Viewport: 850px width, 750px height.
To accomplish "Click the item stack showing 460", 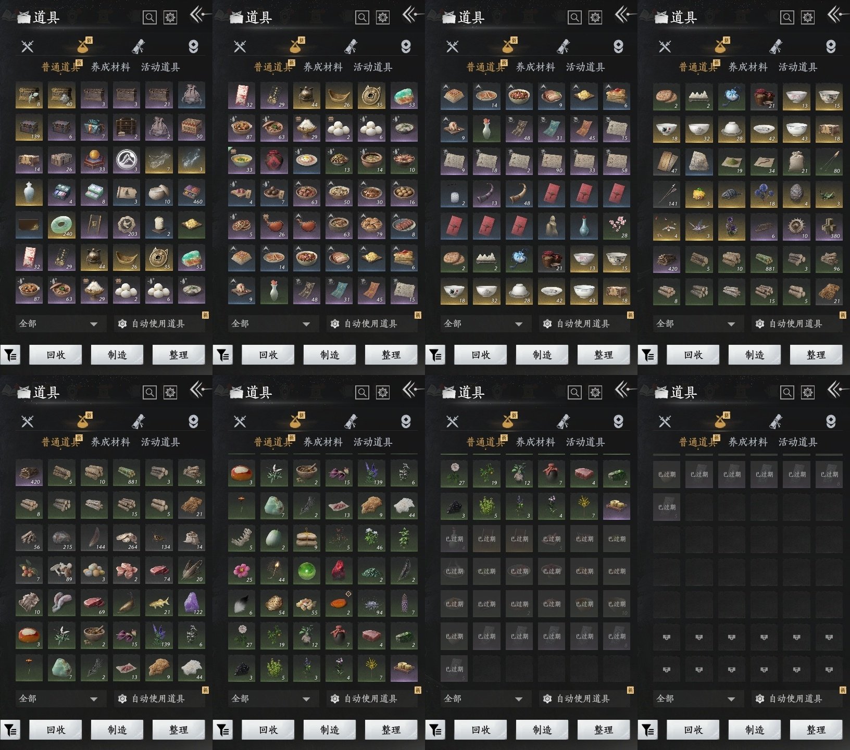I will click(x=191, y=193).
